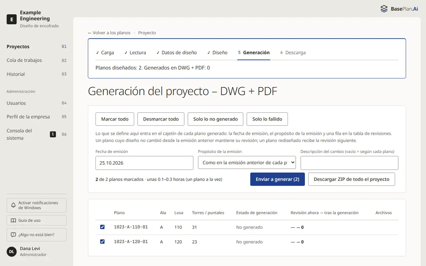Uncheck the box for plano 1023-A-120-01
The width and height of the screenshot is (426, 266).
(102, 242)
